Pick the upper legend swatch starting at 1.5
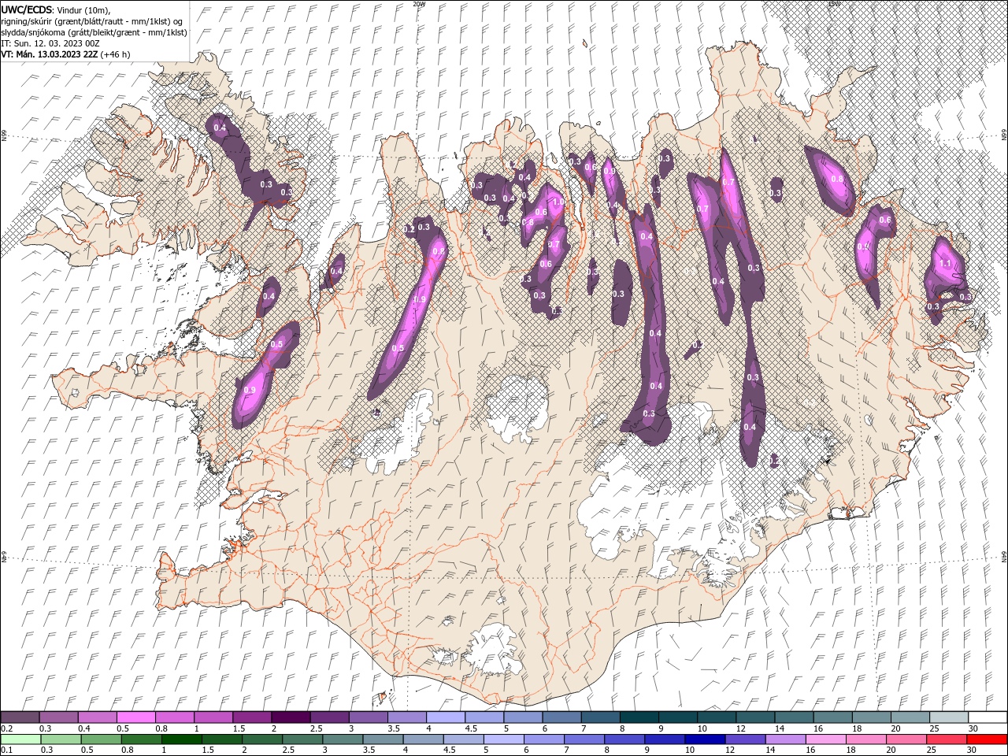This screenshot has width=1008, height=756. pyautogui.click(x=251, y=717)
